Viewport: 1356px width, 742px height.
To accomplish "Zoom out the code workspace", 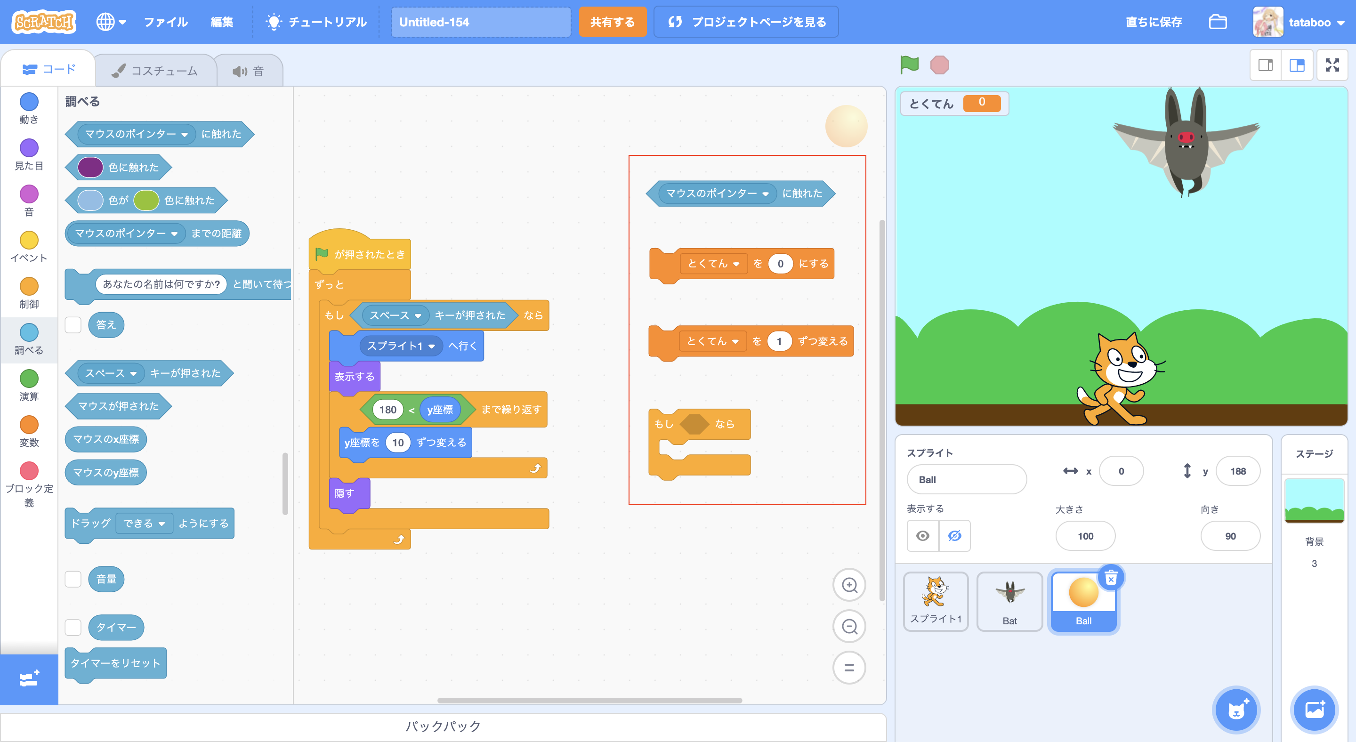I will (849, 626).
